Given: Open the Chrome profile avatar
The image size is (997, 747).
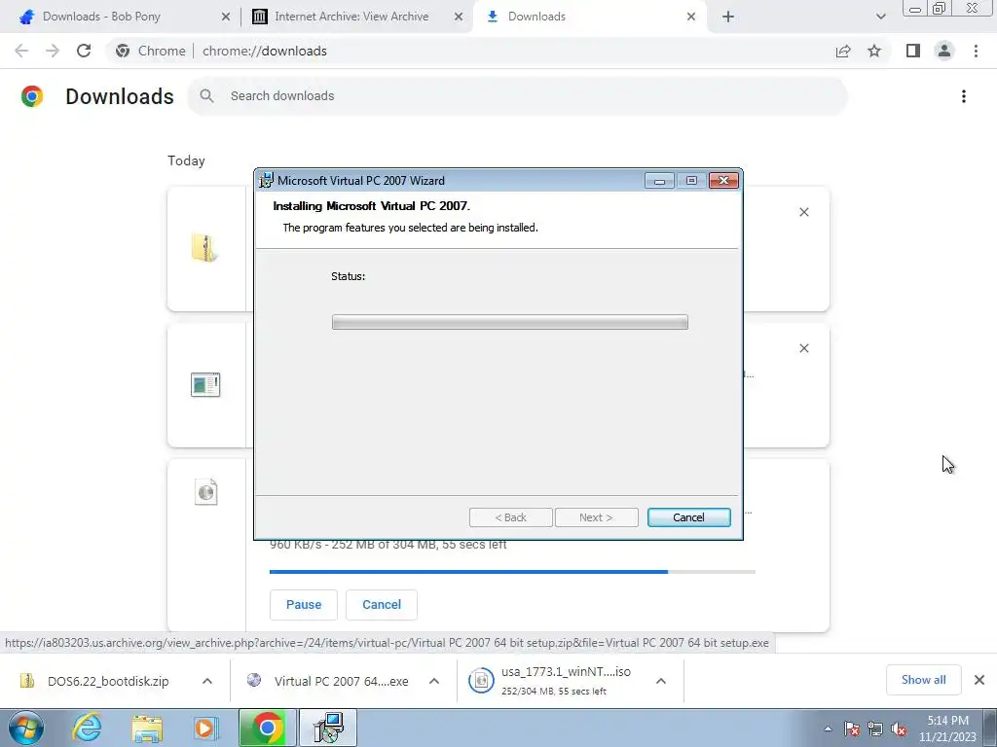Looking at the screenshot, I should (x=944, y=51).
